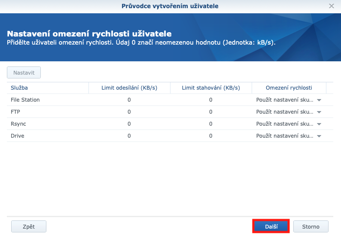Expand the FTP speed limit dropdown
This screenshot has height=235, width=341.
[319, 112]
